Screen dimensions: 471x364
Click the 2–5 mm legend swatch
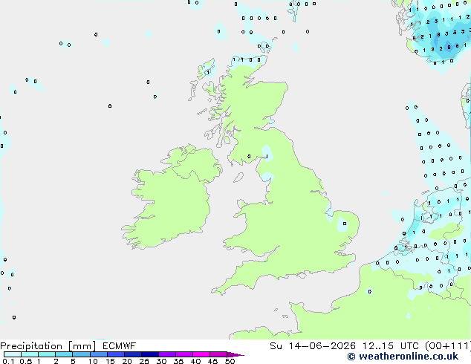click(x=64, y=354)
